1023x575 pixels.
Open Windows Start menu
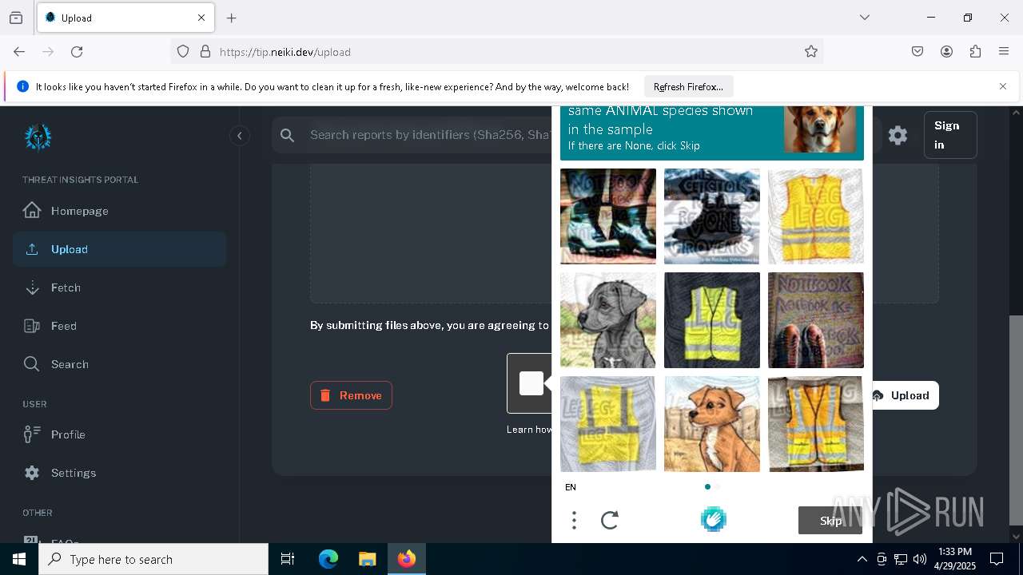19,559
